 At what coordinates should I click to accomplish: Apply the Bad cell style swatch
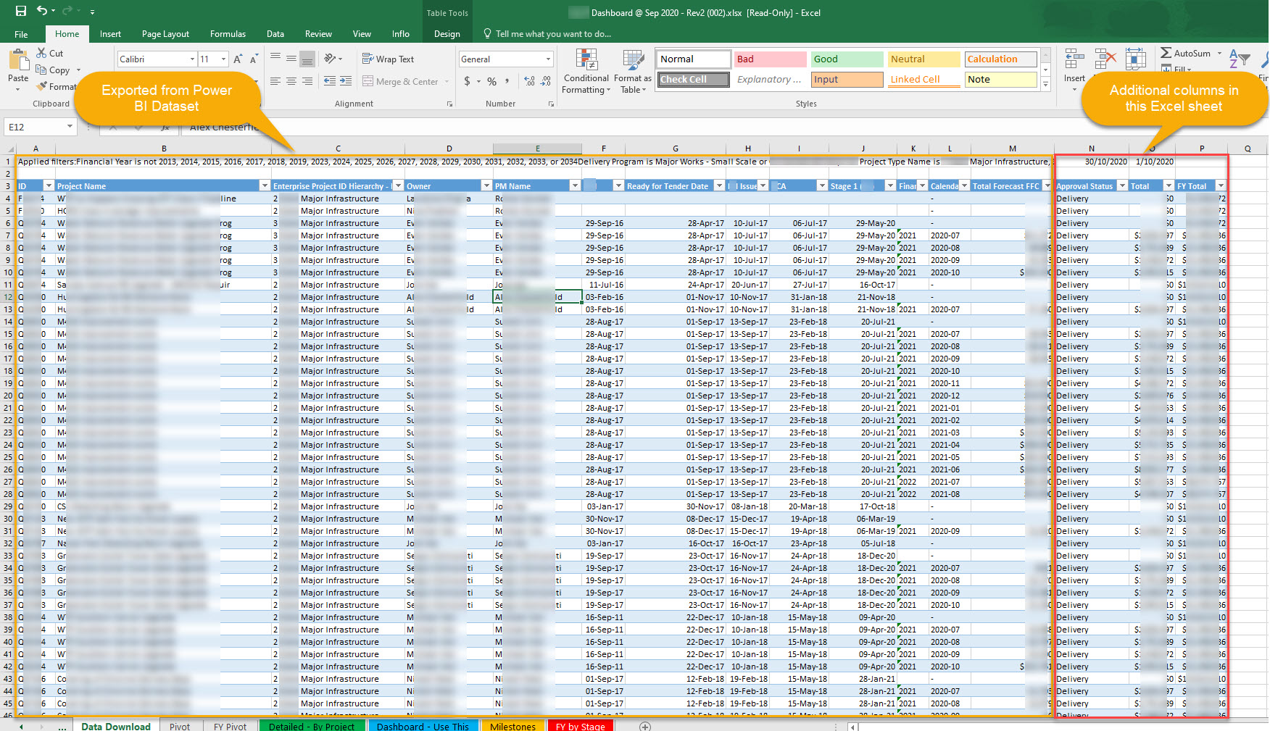pyautogui.click(x=771, y=59)
